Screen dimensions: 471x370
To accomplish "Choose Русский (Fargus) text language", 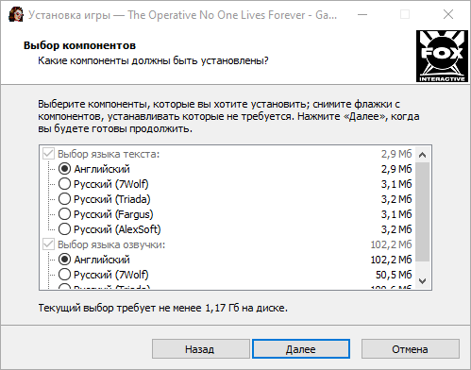I will coord(64,214).
